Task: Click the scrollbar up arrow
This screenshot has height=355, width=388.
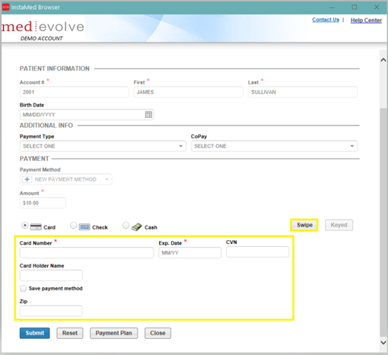Action: [x=383, y=60]
